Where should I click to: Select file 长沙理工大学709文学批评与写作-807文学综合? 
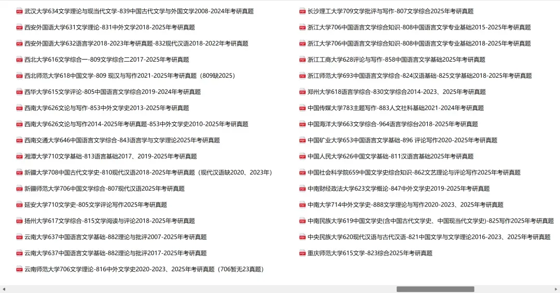pyautogui.click(x=390, y=11)
